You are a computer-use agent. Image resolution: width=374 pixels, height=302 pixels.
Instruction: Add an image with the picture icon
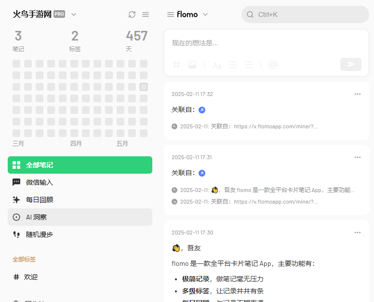(192, 65)
